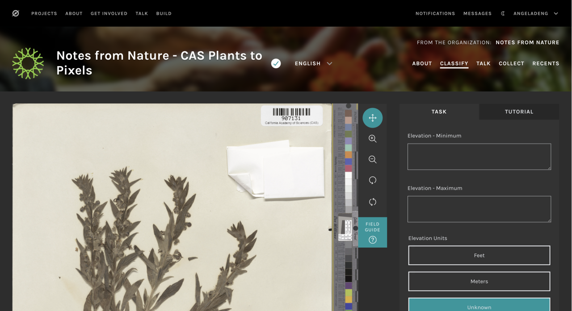The height and width of the screenshot is (311, 572).
Task: Select the move/pan image tool
Action: point(373,118)
